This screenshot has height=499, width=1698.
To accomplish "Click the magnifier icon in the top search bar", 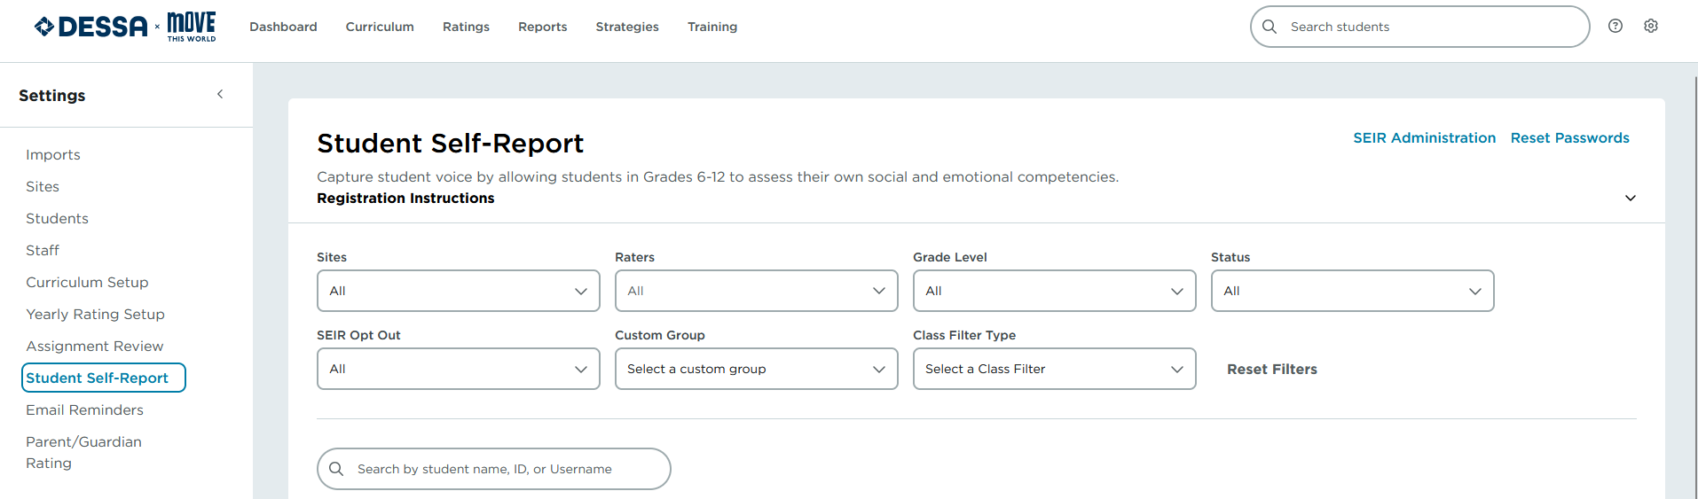I will tap(1270, 27).
